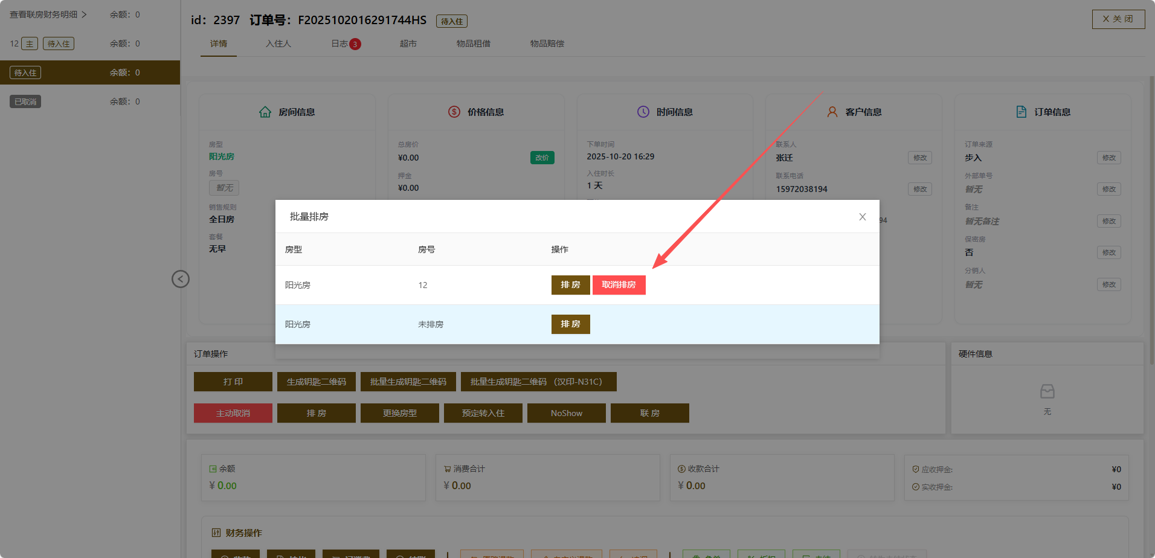Click 修改 next to 订单来源 步入
Screen dimensions: 1155x558
[x=1108, y=158]
